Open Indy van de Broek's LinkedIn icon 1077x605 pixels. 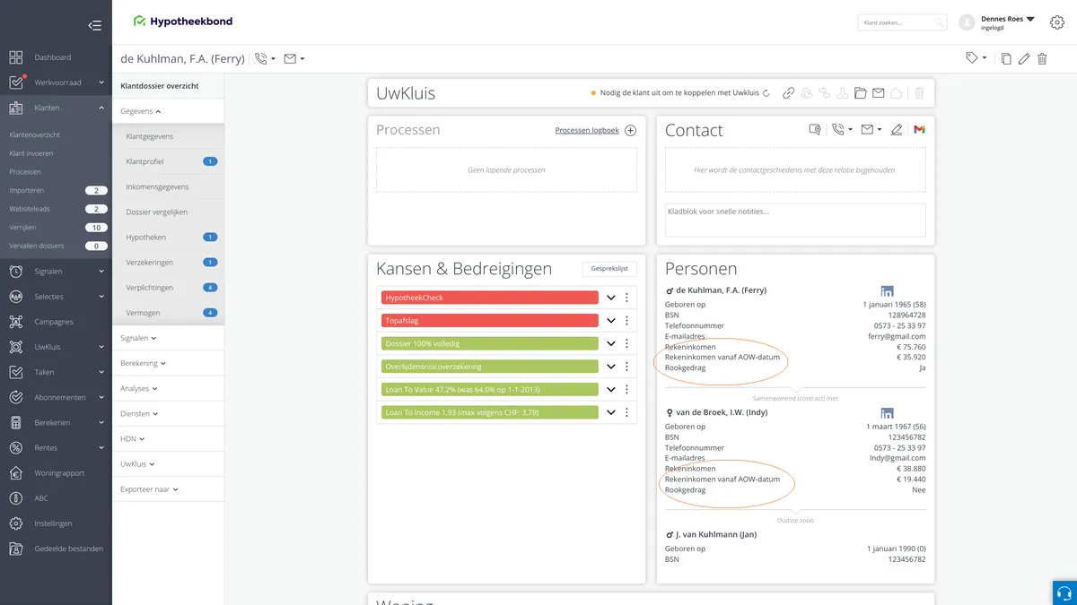[x=887, y=413]
